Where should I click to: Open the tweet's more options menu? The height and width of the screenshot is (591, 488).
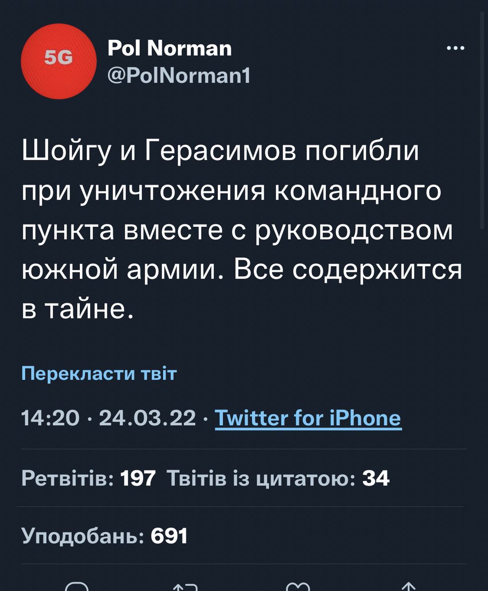pos(455,48)
